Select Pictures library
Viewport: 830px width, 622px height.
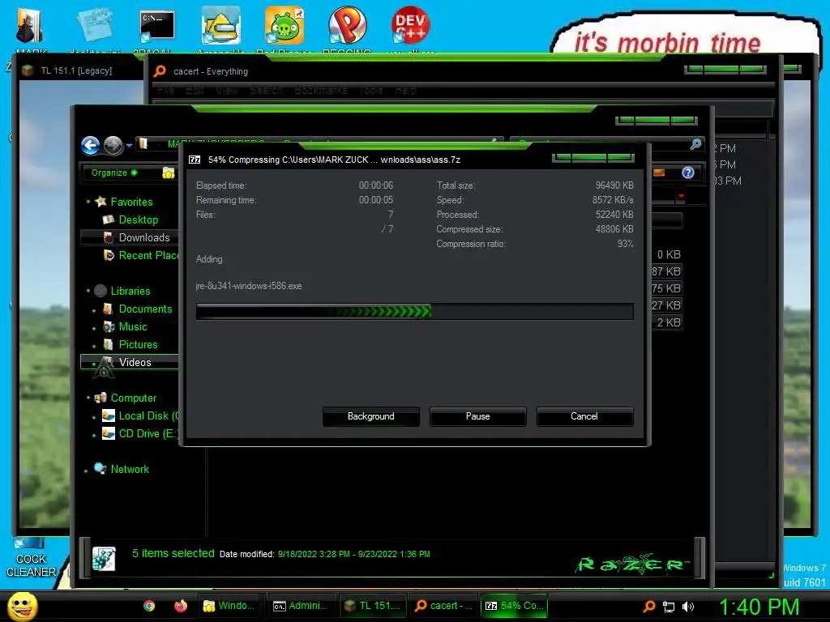point(138,345)
